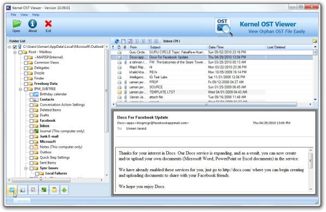Click folder list horizontal scrollbar thumb
326x212 pixels.
point(41,180)
